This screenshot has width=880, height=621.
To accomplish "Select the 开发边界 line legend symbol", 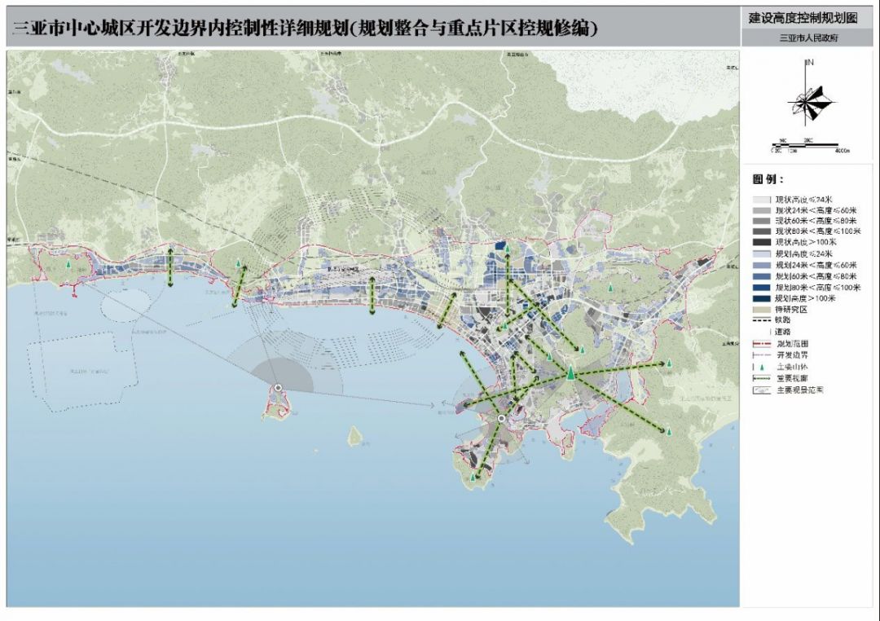I will pyautogui.click(x=759, y=355).
